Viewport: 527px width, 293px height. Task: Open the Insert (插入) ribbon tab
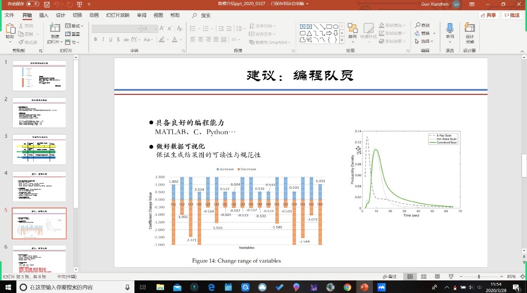44,15
